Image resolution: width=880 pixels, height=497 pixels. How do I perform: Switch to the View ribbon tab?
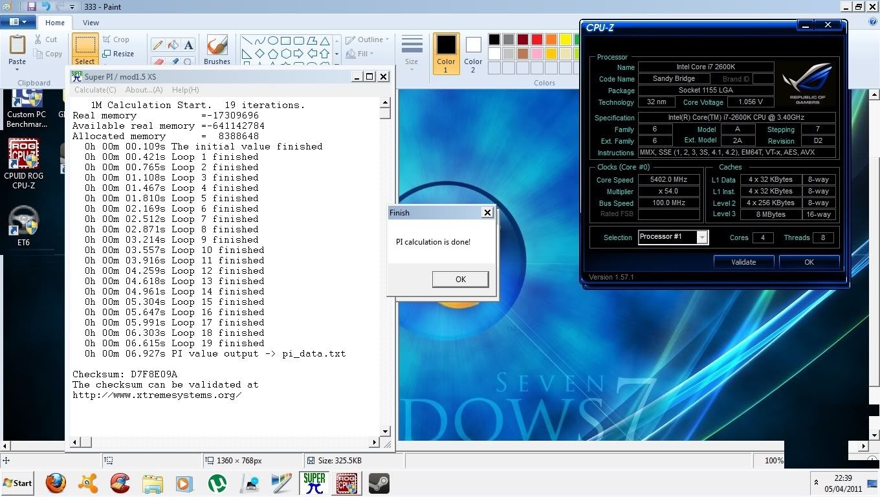pyautogui.click(x=91, y=22)
